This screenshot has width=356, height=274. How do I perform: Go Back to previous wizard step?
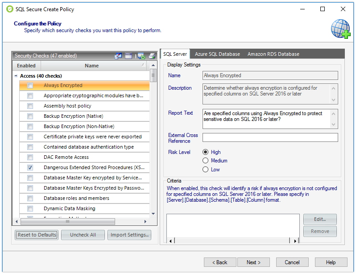point(220,262)
